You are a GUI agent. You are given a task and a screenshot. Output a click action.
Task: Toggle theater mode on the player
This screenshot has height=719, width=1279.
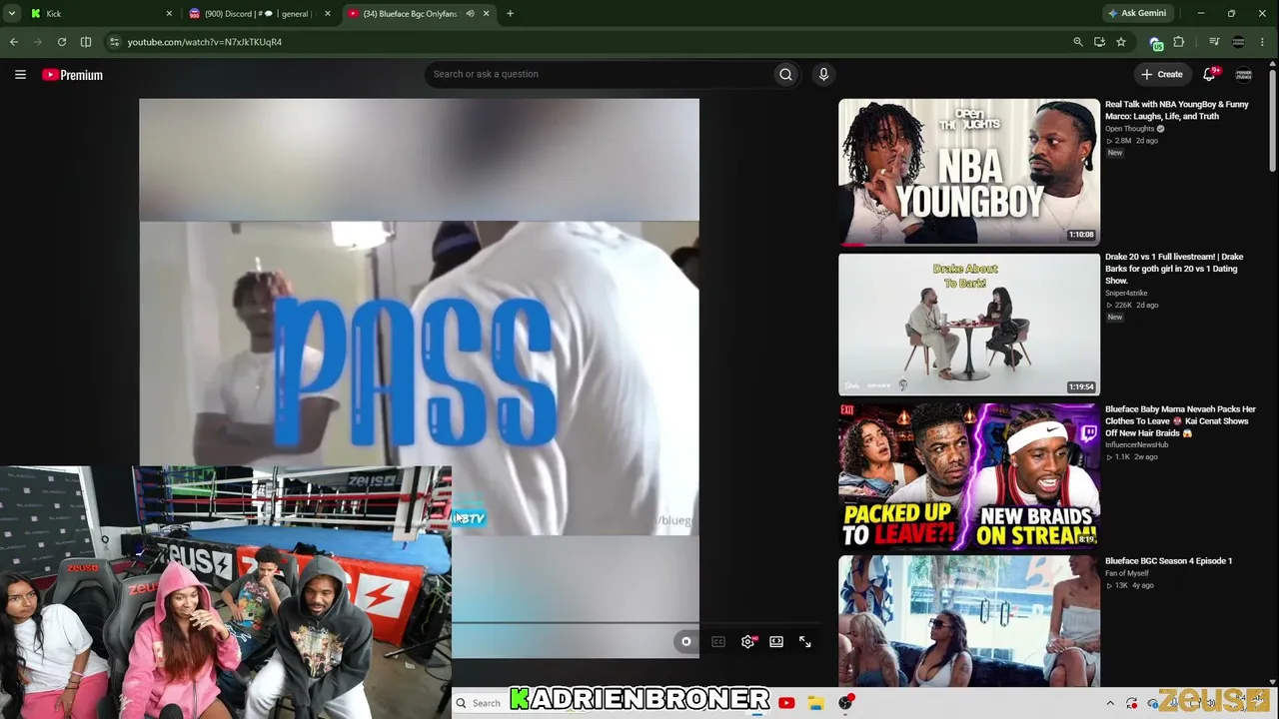(776, 642)
